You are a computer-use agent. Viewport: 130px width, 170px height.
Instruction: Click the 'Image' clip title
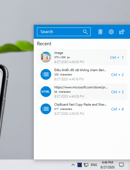[x=59, y=53]
